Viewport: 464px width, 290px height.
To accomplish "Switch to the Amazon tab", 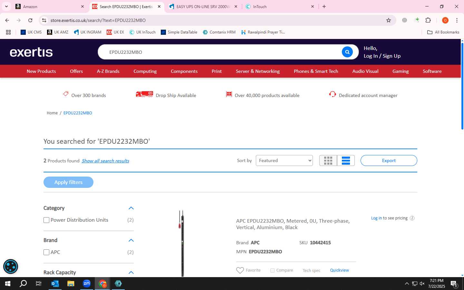I will (x=50, y=6).
